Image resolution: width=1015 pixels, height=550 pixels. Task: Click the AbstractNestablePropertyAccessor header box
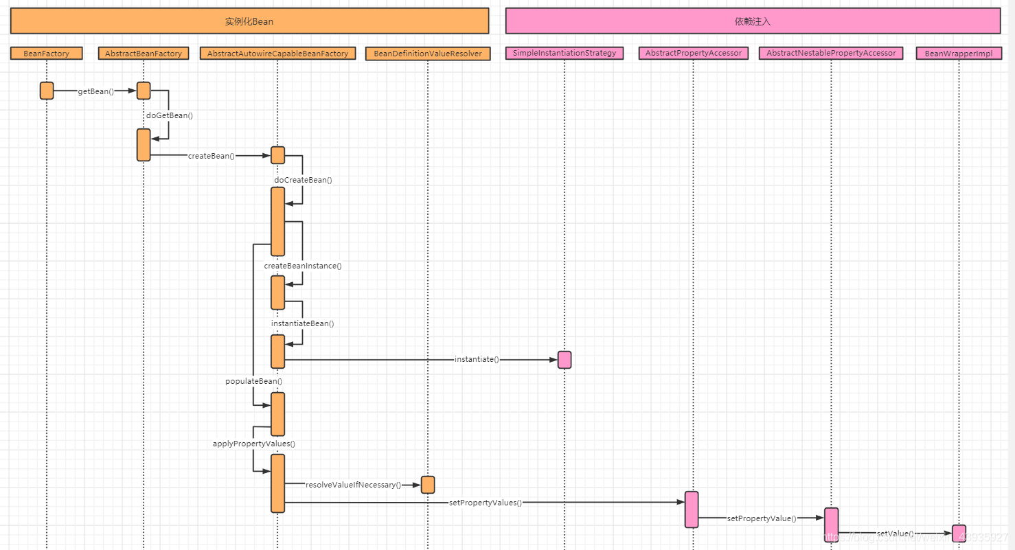[831, 53]
